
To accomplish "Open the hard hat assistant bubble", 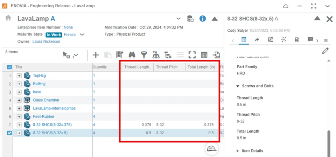I will click(211, 149).
